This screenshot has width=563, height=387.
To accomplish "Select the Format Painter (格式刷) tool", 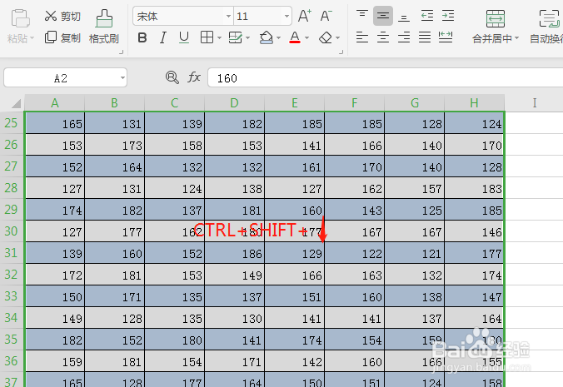I will pyautogui.click(x=104, y=27).
